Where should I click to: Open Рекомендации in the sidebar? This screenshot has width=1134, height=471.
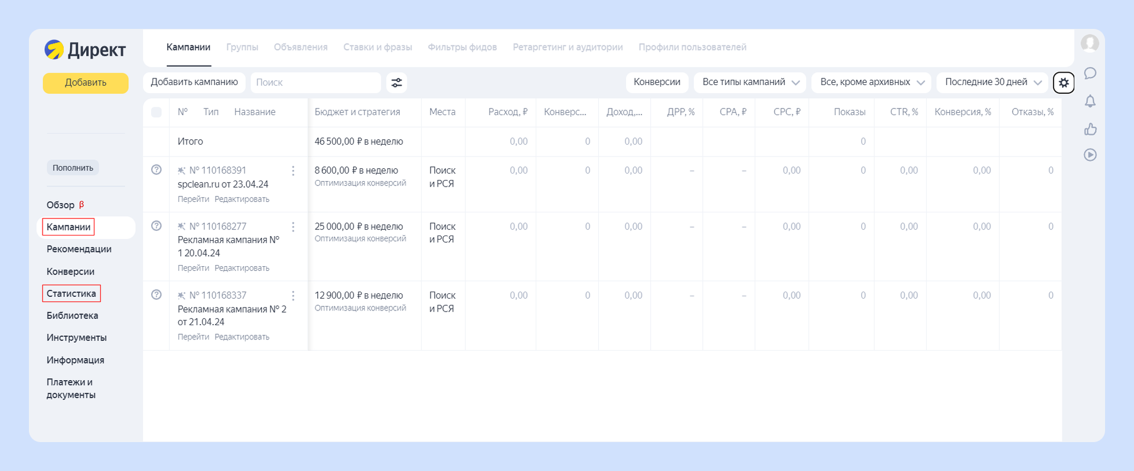(79, 249)
